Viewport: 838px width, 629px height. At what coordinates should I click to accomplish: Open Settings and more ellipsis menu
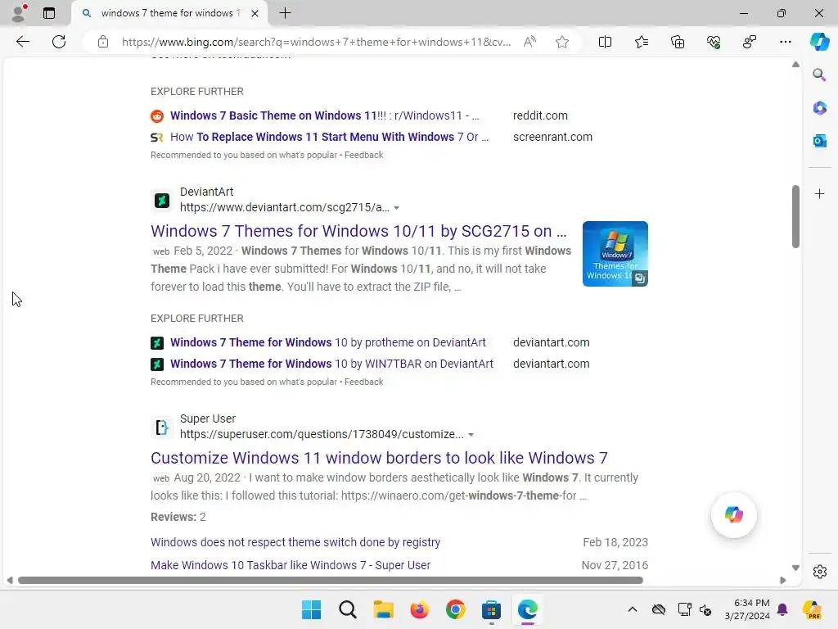(785, 42)
